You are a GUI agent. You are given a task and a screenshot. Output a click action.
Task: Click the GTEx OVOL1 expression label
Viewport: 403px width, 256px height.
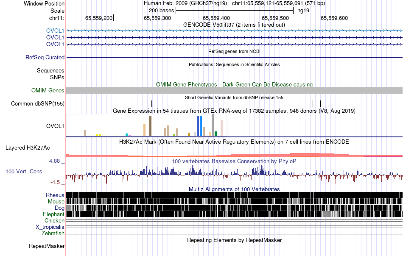(55, 126)
